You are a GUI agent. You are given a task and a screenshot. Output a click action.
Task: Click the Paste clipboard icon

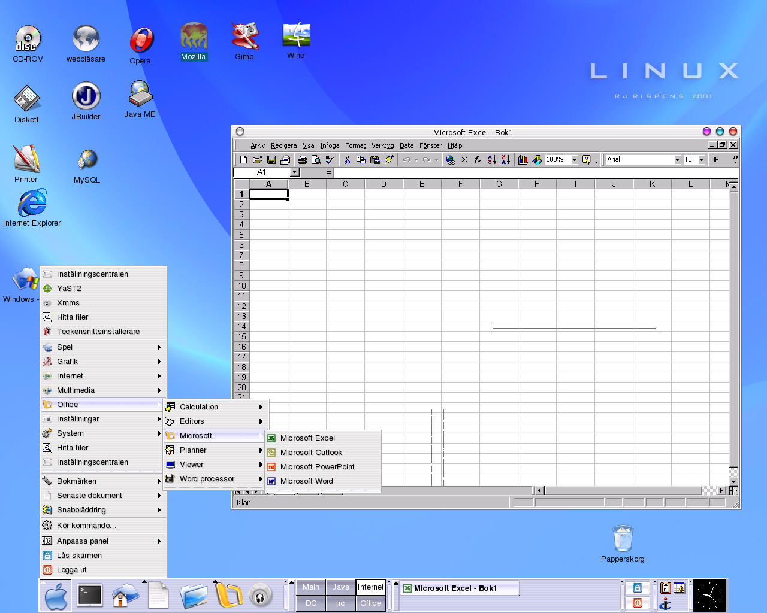click(375, 160)
